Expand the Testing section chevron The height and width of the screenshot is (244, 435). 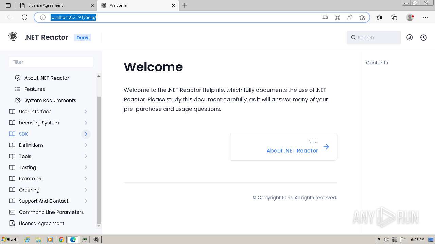click(x=86, y=167)
